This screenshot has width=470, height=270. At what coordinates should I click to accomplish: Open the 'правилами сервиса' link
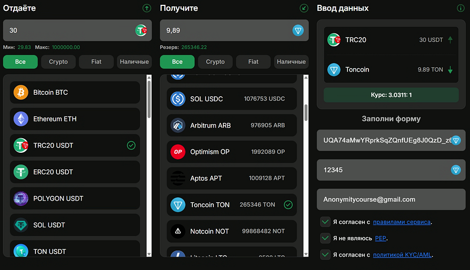(402, 222)
